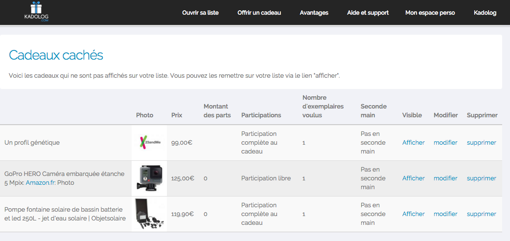Edit the Un profil génétique gift

click(x=445, y=143)
